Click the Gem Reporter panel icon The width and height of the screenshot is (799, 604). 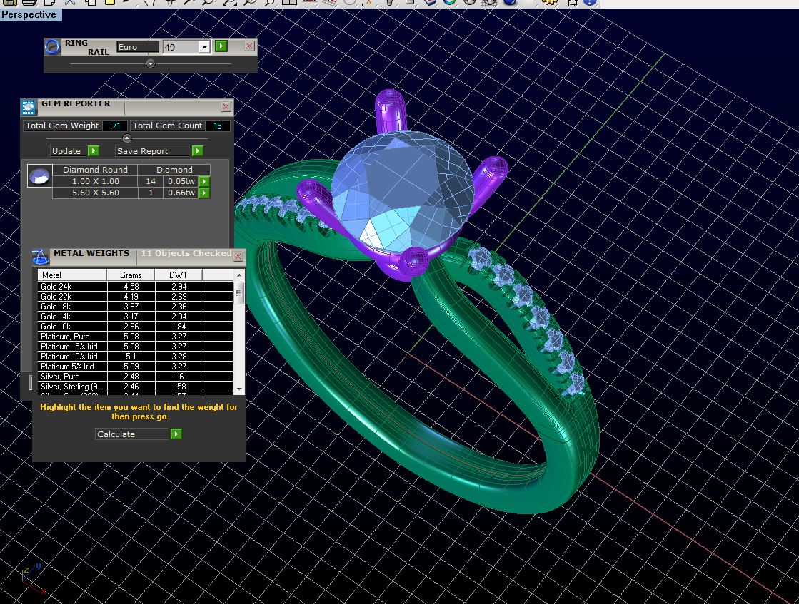click(29, 108)
